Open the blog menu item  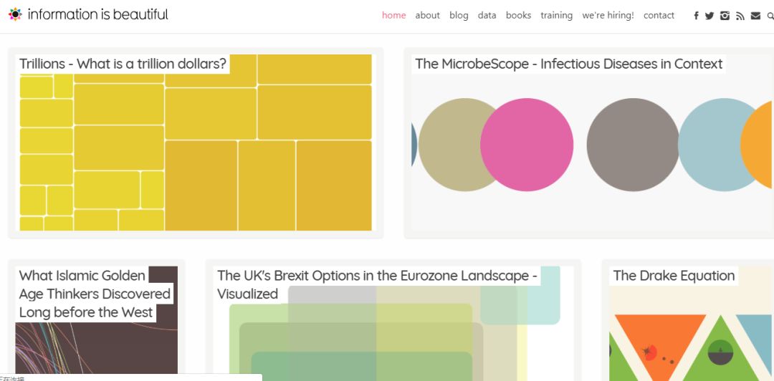(x=459, y=15)
